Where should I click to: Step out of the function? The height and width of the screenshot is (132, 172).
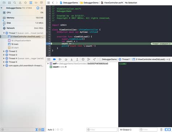pos(77,59)
